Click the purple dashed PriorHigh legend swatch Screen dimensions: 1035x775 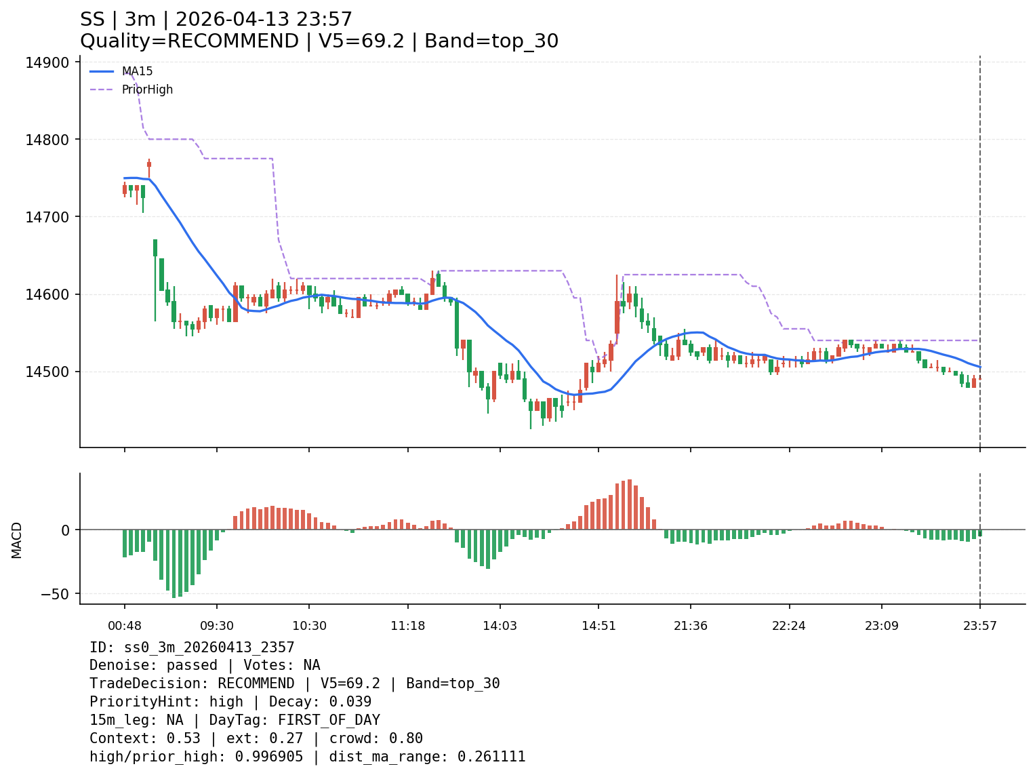tap(102, 90)
